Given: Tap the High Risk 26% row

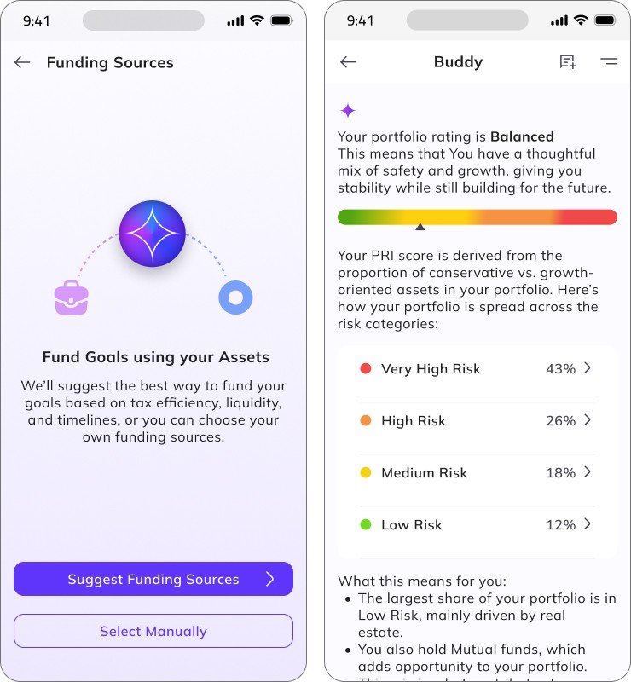Looking at the screenshot, I should (x=478, y=420).
